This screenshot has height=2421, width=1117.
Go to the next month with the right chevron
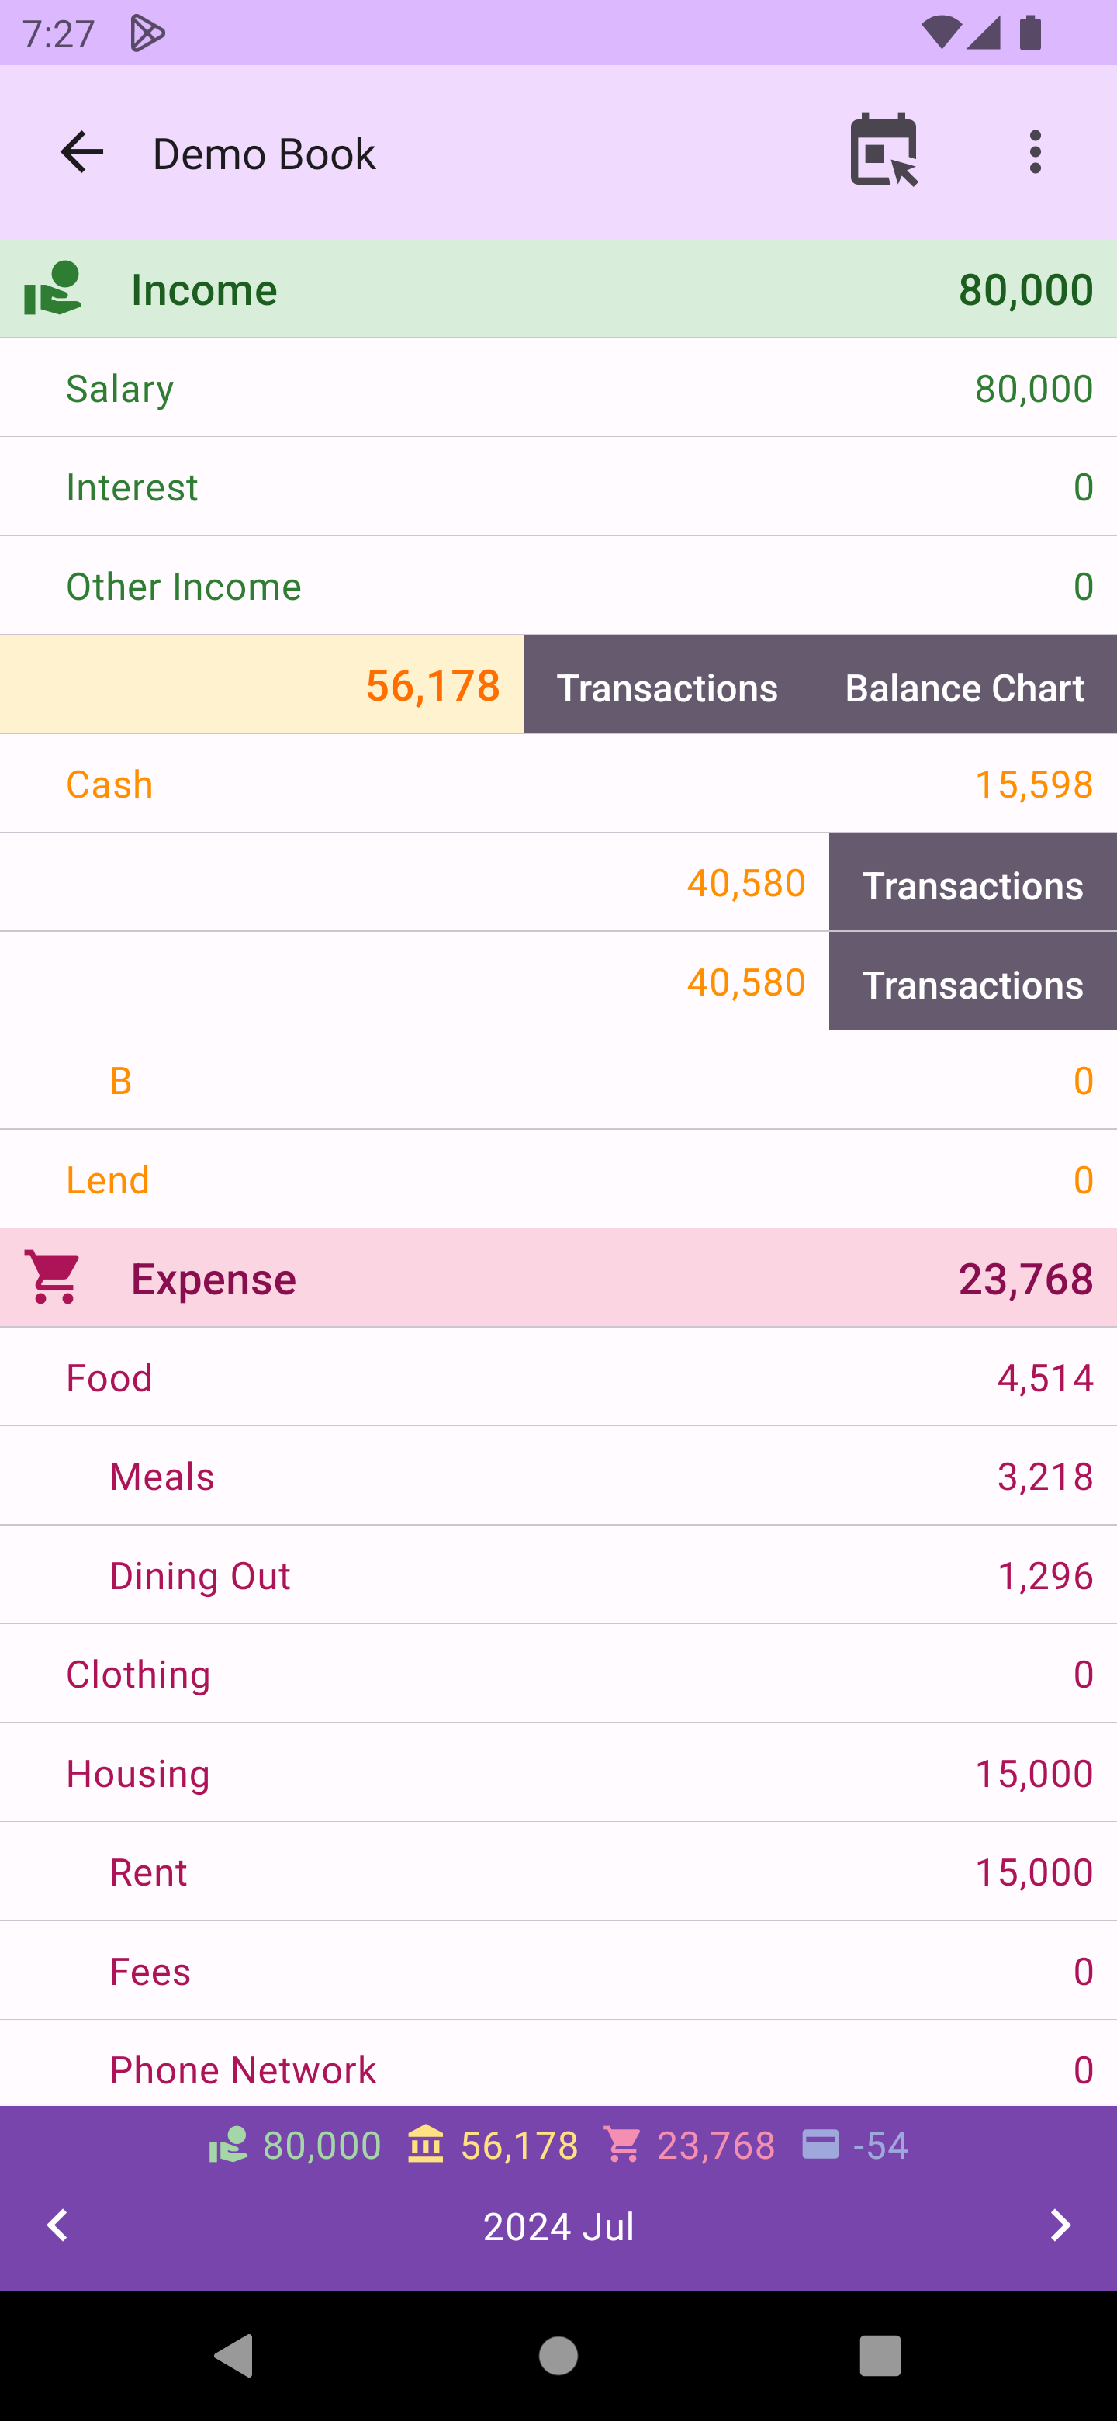pos(1060,2225)
